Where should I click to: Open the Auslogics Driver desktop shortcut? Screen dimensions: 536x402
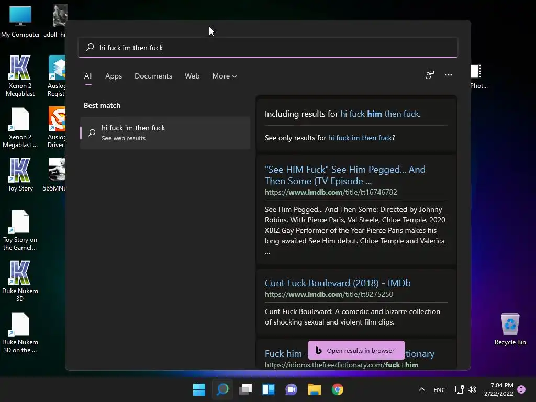pyautogui.click(x=57, y=127)
